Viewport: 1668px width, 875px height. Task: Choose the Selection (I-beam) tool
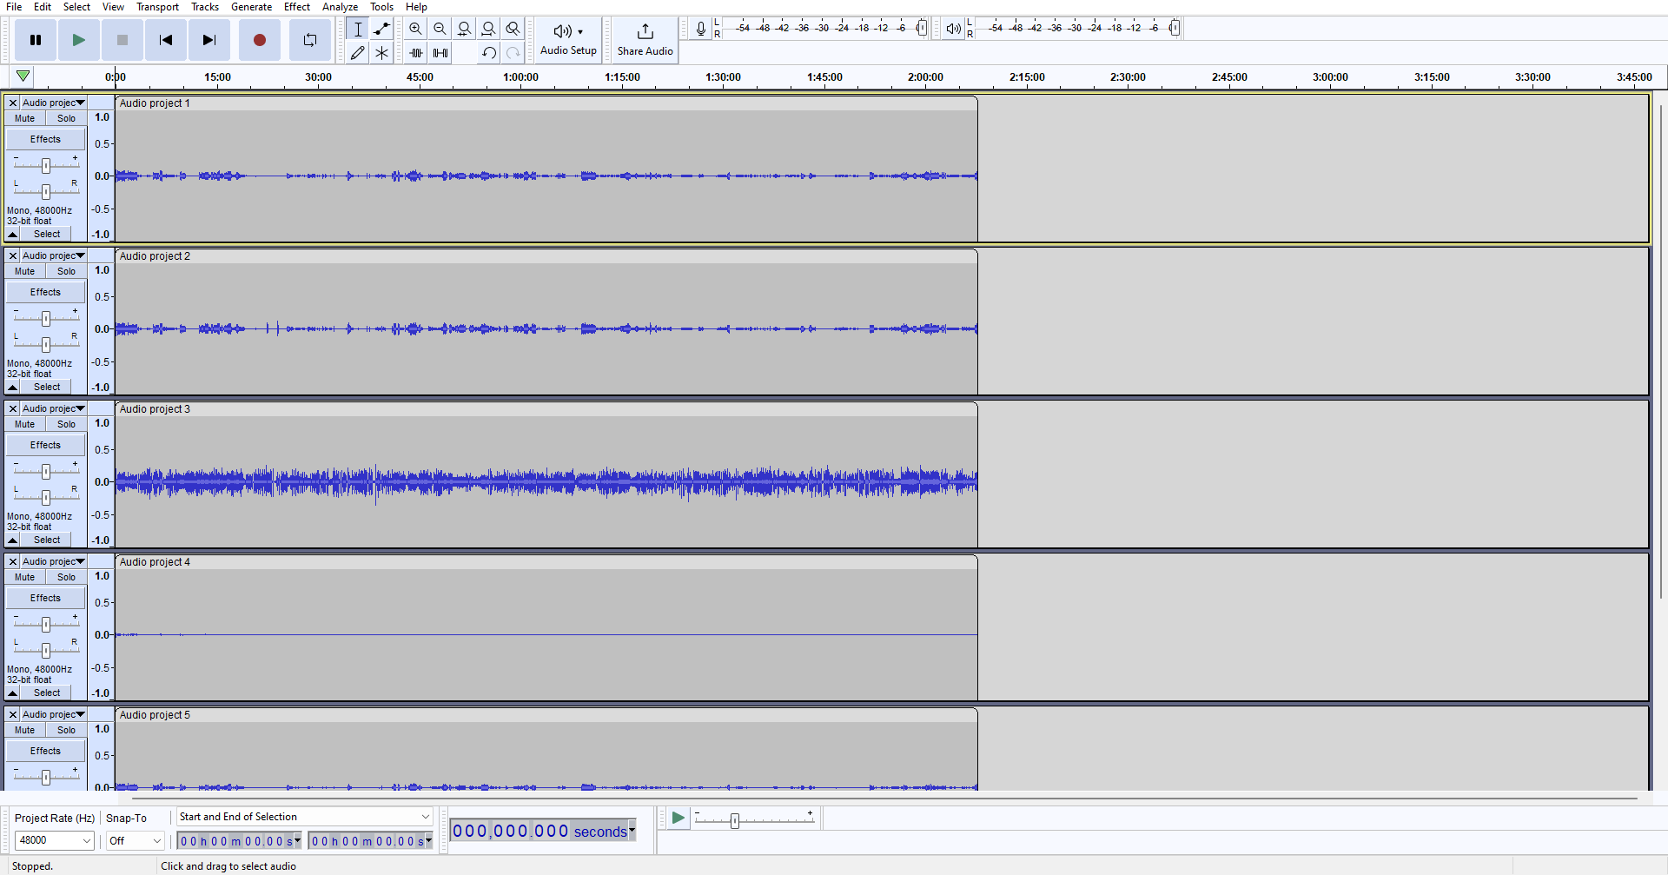pos(357,29)
